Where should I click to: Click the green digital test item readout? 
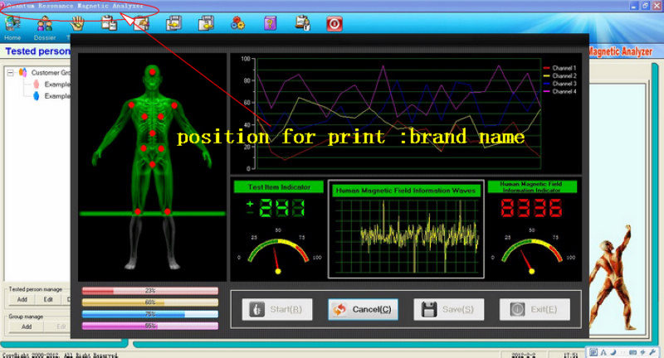pyautogui.click(x=276, y=208)
